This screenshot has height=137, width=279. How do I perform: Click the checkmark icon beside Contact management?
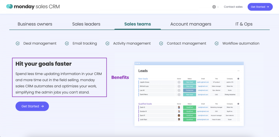pos(161,43)
